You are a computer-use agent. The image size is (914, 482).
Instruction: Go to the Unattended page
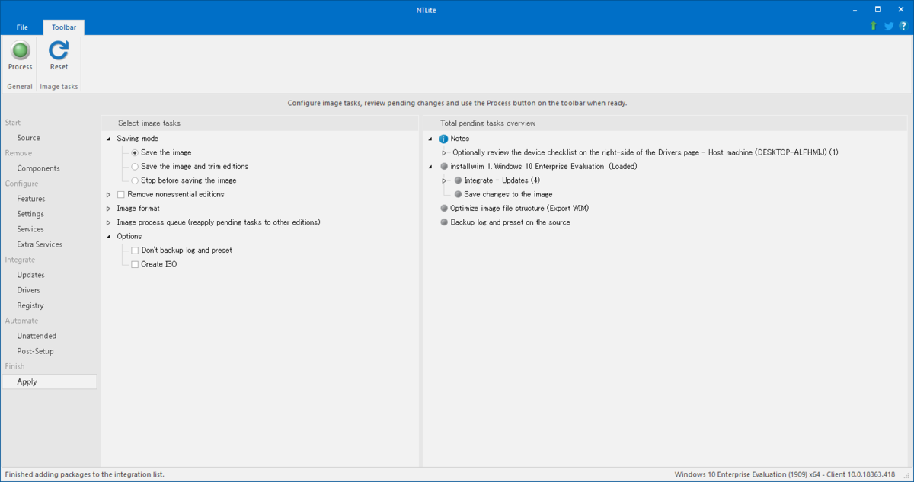coord(37,336)
